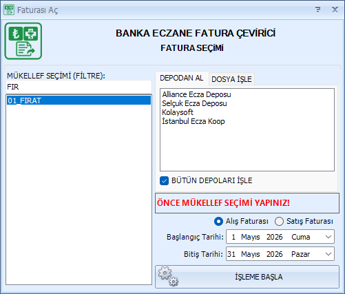
Task: Click the day 1 in Başlangıç Tarihi
Action: coord(233,237)
